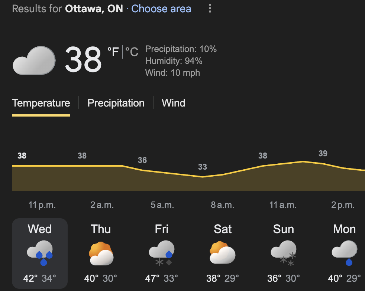Select the Temperature tab
365x291 pixels.
coord(41,103)
